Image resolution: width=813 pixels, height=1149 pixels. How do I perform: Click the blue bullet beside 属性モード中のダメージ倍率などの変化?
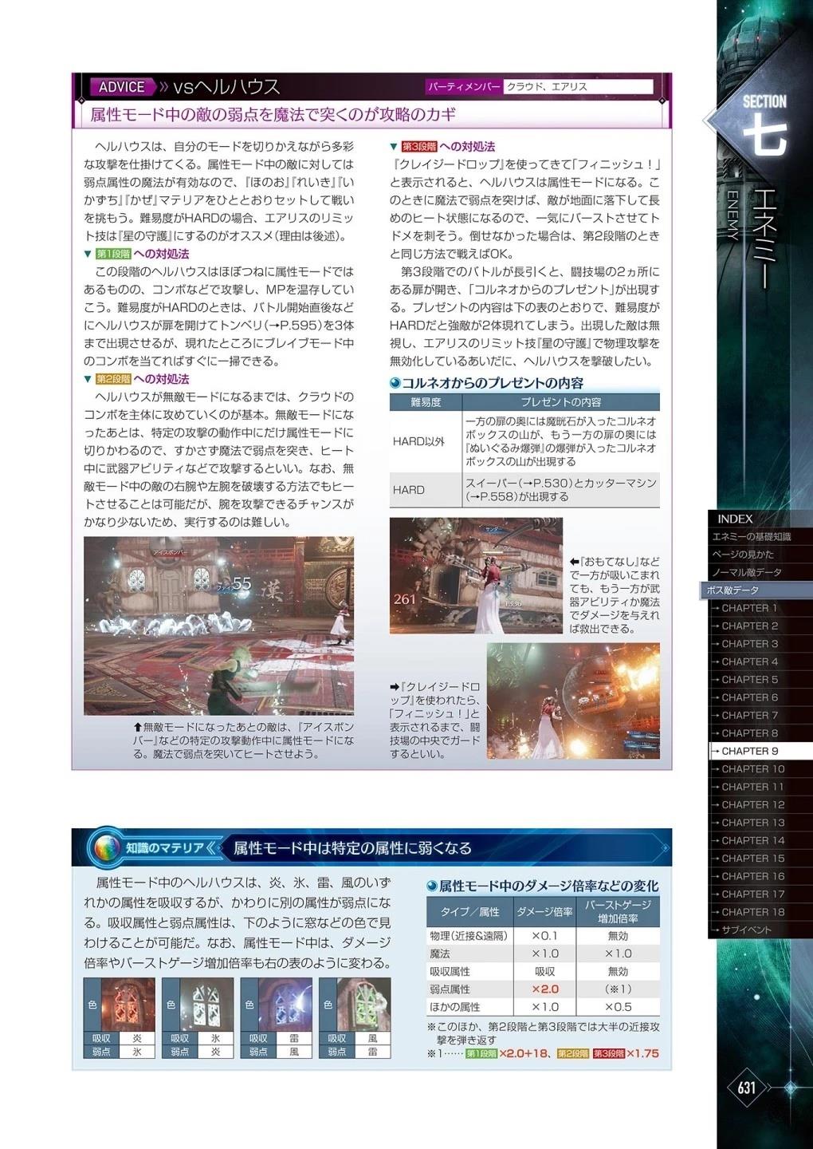point(431,886)
